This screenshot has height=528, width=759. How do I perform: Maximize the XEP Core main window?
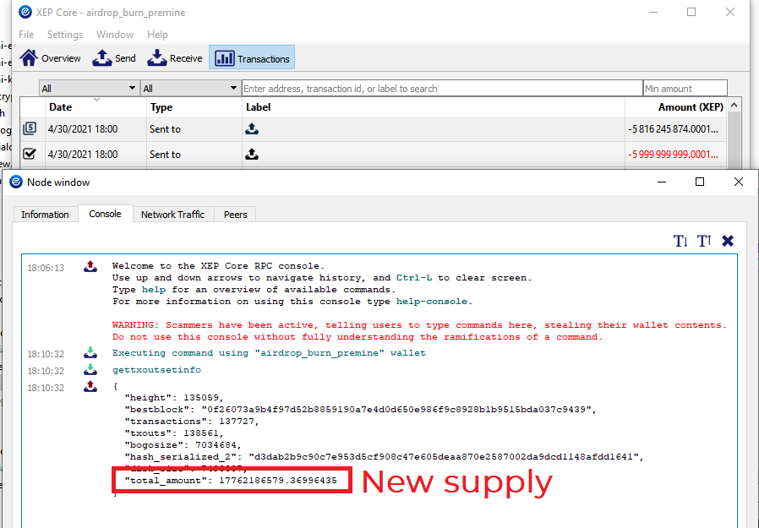click(691, 12)
